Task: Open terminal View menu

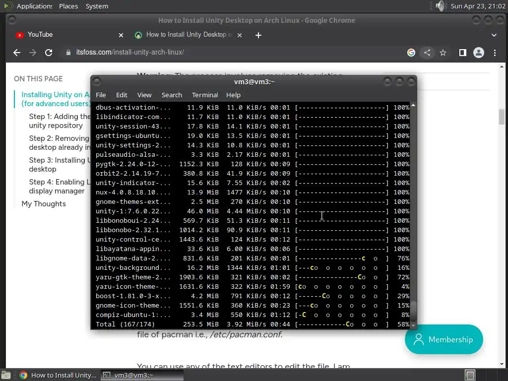Action: click(144, 95)
